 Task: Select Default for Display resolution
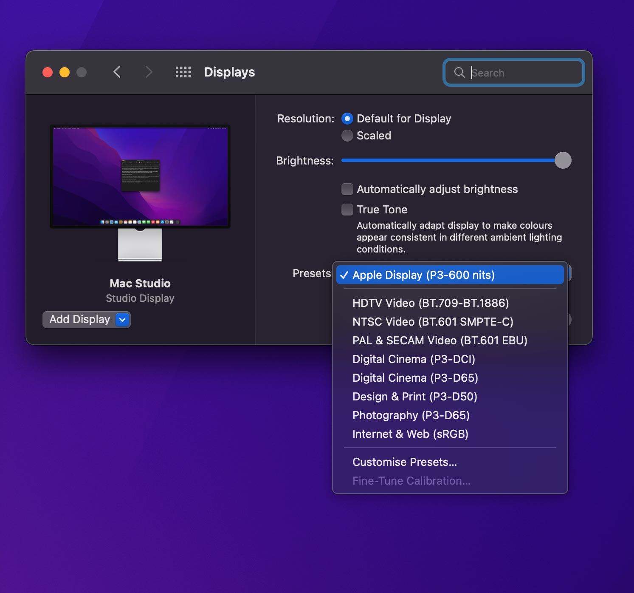click(347, 119)
